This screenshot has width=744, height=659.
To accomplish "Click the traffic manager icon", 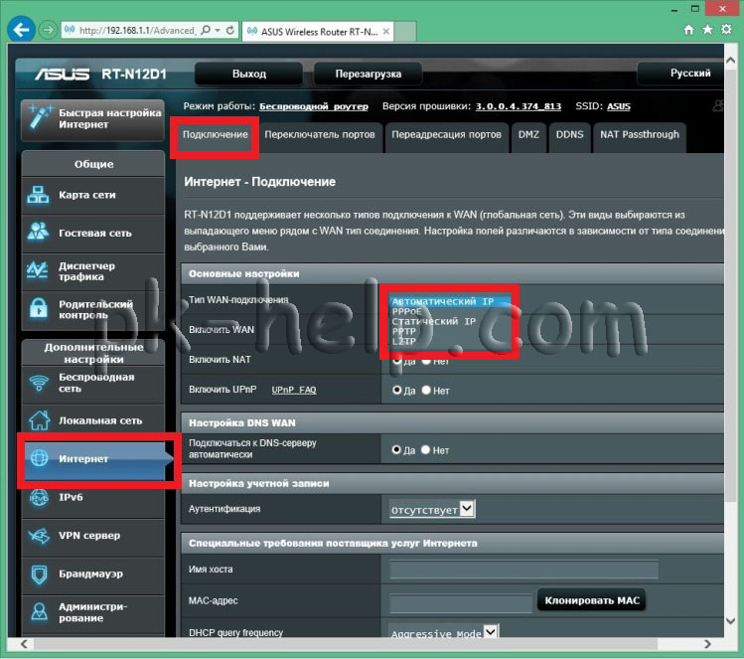I will tap(38, 270).
